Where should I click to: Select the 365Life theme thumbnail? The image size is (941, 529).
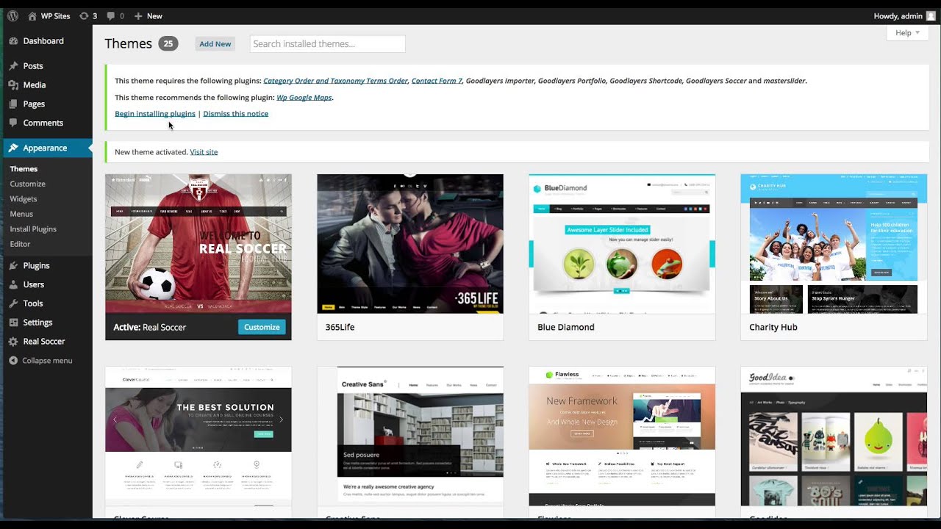click(410, 244)
